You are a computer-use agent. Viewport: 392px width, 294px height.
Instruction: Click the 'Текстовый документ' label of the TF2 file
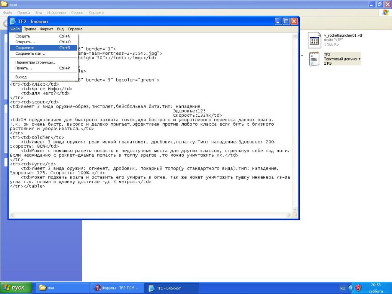pos(342,59)
